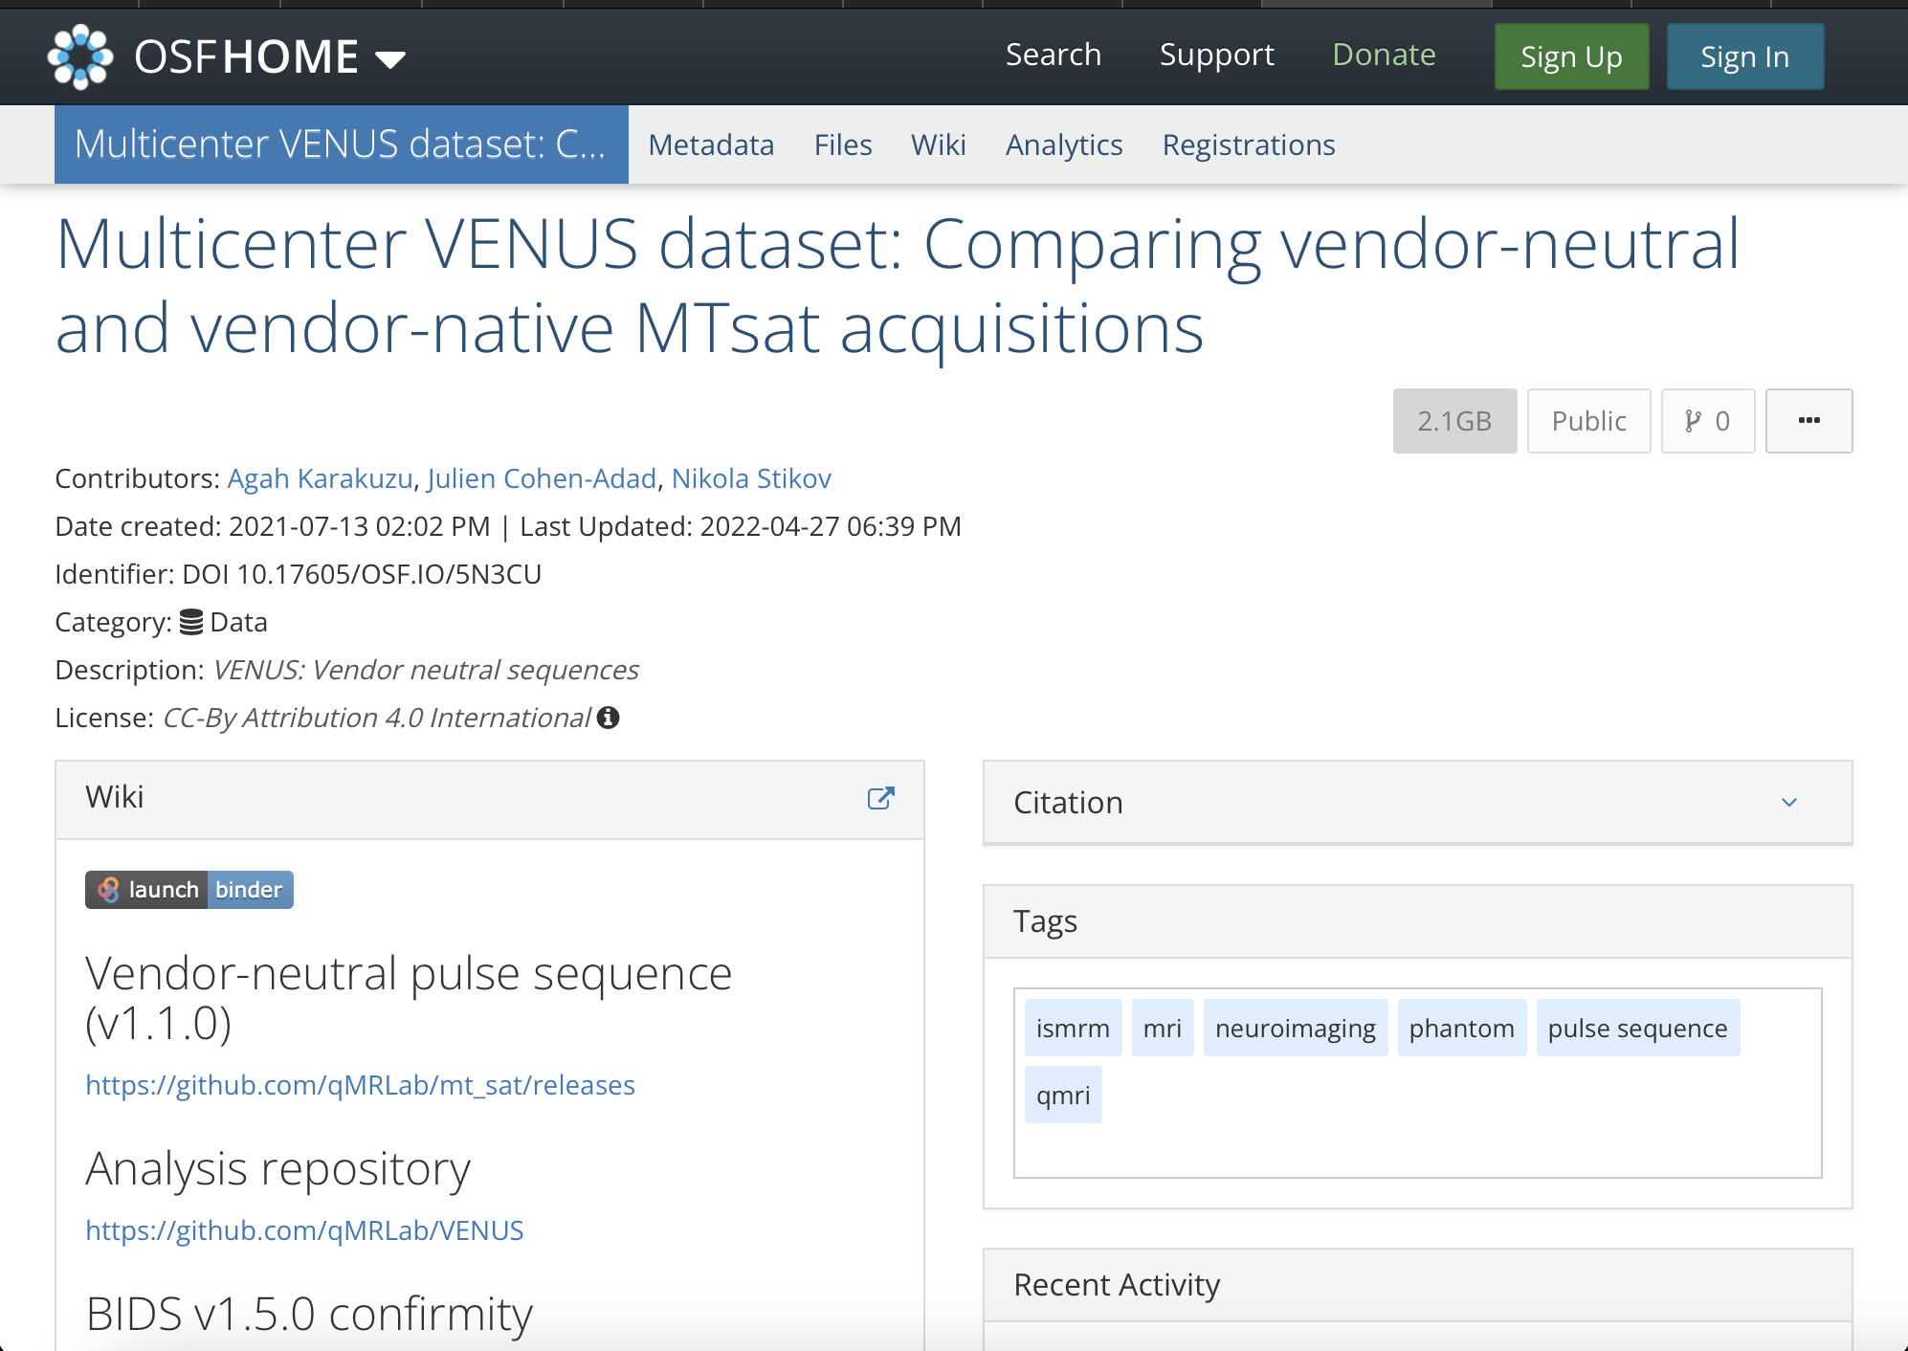Expand the Citation panel chevron

[1789, 803]
